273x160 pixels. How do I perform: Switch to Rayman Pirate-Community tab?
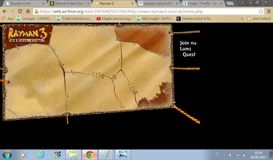[x=70, y=3]
